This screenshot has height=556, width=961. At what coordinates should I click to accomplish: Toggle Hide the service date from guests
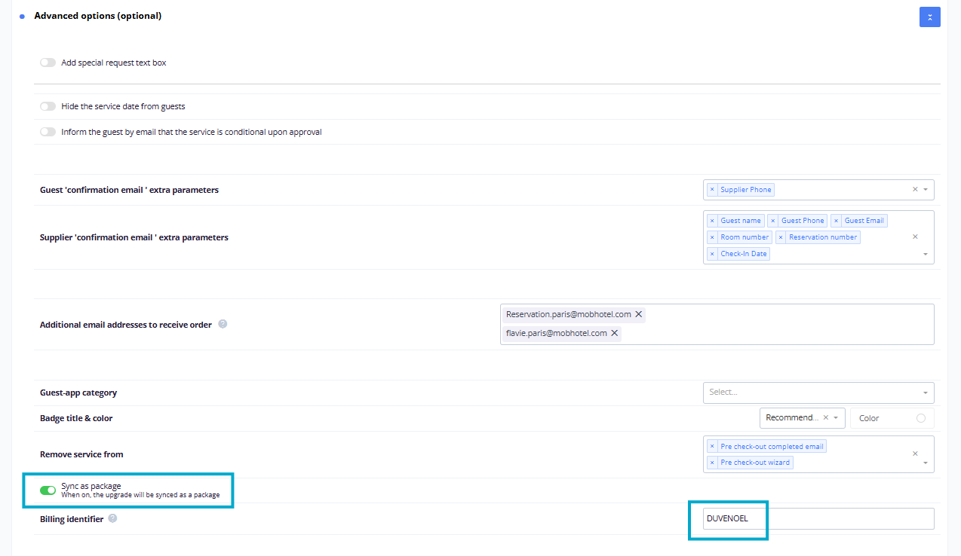pos(48,106)
